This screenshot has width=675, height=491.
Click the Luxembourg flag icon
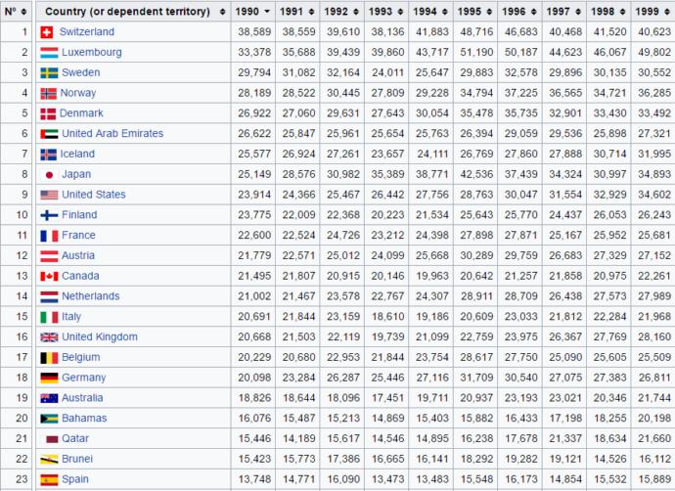click(49, 53)
